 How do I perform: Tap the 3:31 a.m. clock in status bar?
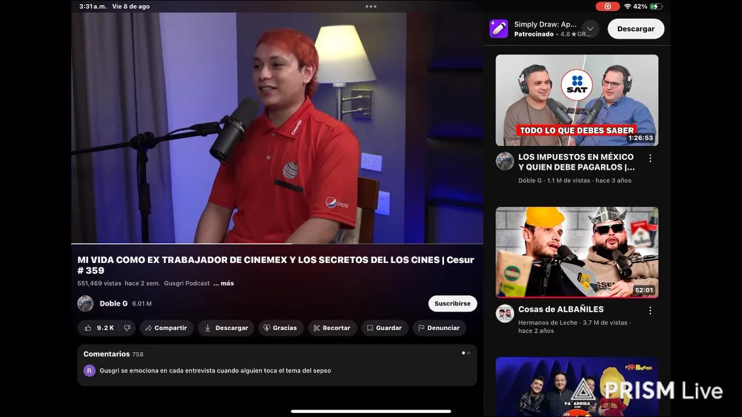93,6
